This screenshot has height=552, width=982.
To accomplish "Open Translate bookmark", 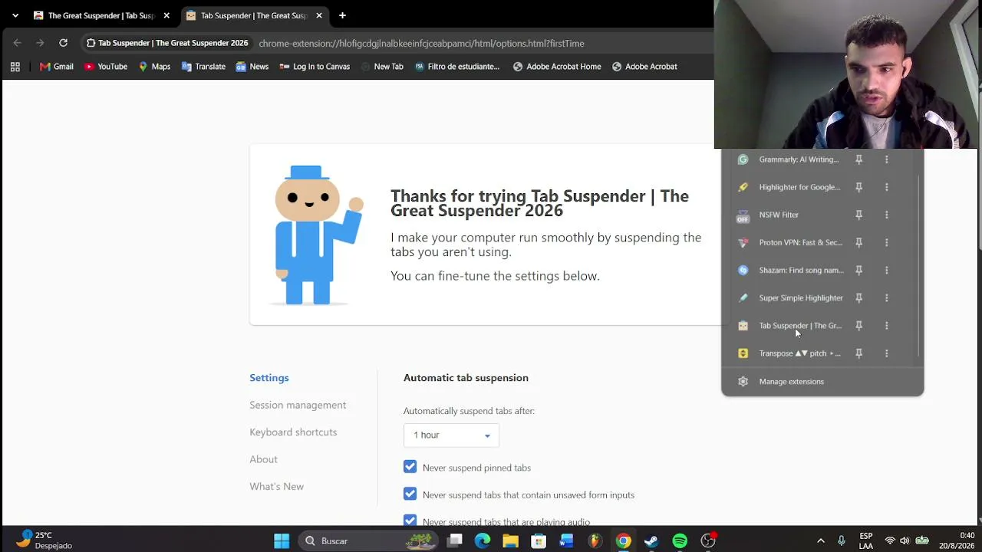I will (x=203, y=67).
